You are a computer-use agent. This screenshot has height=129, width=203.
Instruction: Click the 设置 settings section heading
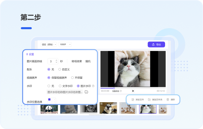pyautogui.click(x=31, y=54)
